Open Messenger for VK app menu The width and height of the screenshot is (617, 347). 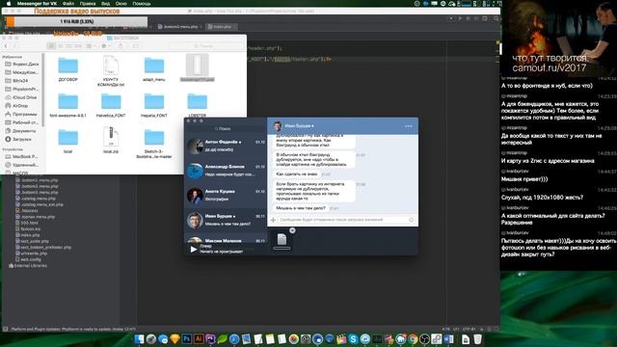point(37,4)
